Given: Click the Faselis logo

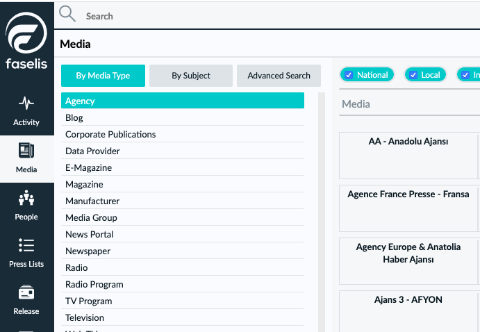Looking at the screenshot, I should point(26,40).
